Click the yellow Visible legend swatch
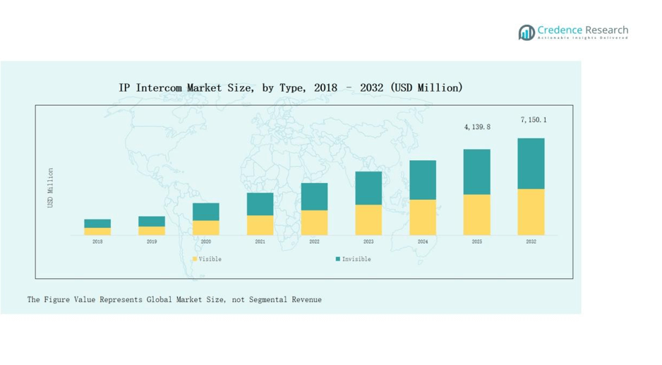The image size is (662, 365). [x=195, y=259]
